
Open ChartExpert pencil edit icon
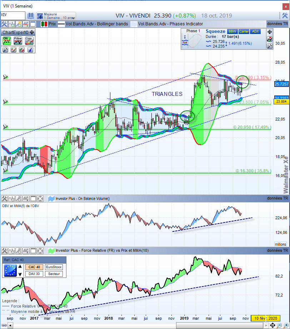click(14, 50)
